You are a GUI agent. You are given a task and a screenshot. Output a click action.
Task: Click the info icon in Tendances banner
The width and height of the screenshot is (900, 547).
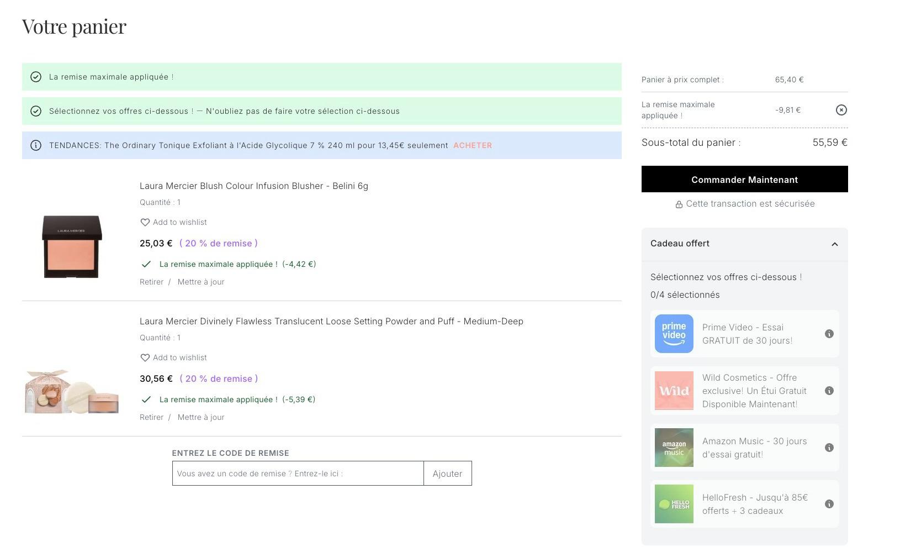pyautogui.click(x=36, y=145)
